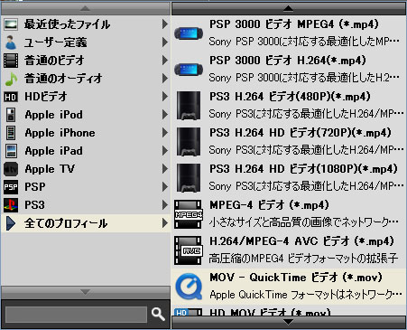Click the profile search input field
Image resolution: width=407 pixels, height=330 pixels.
pyautogui.click(x=77, y=315)
